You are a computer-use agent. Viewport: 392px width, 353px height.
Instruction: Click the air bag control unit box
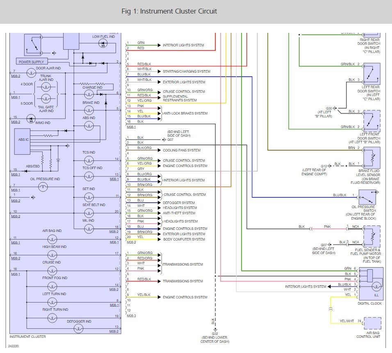(x=372, y=323)
